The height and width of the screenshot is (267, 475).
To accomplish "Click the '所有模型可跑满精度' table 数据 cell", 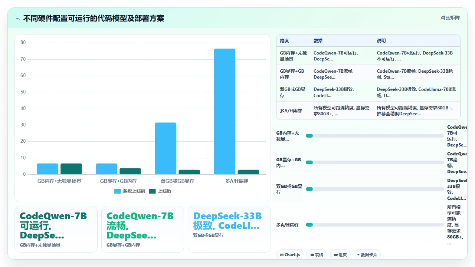I will click(342, 111).
